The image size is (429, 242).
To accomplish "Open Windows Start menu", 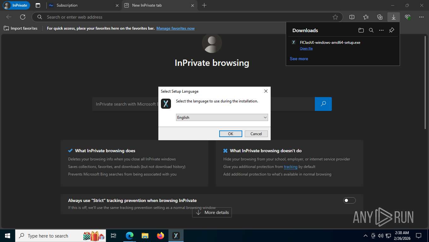I will point(8,236).
